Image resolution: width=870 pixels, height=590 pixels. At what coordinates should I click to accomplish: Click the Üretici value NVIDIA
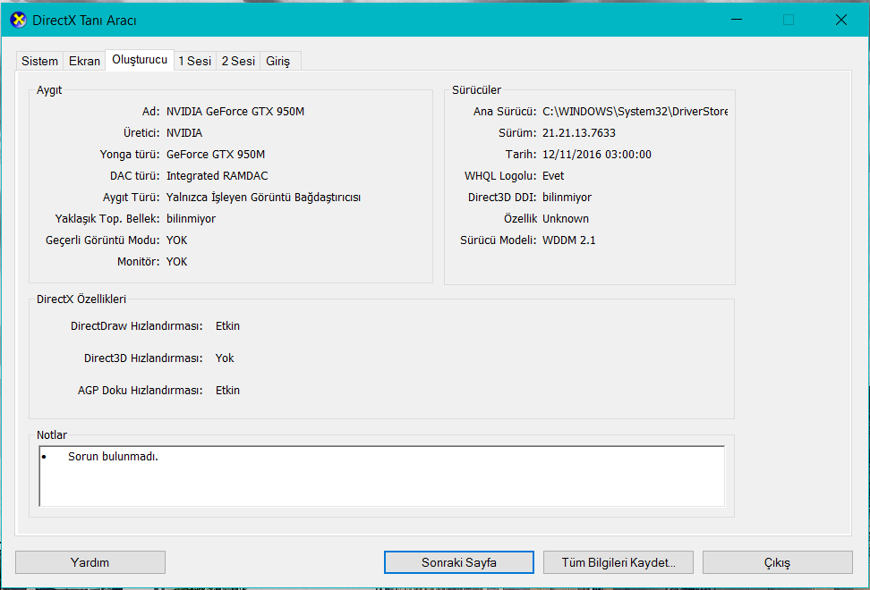[x=184, y=133]
